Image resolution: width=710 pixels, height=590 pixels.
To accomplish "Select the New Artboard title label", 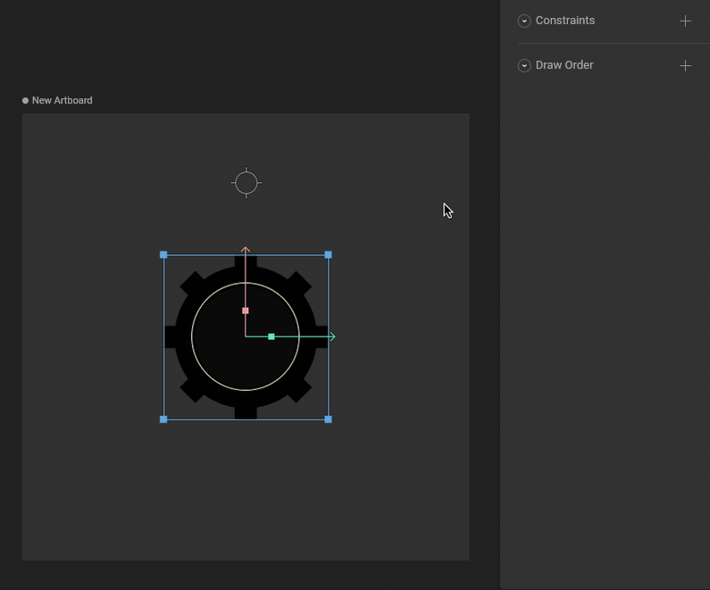I will (62, 101).
